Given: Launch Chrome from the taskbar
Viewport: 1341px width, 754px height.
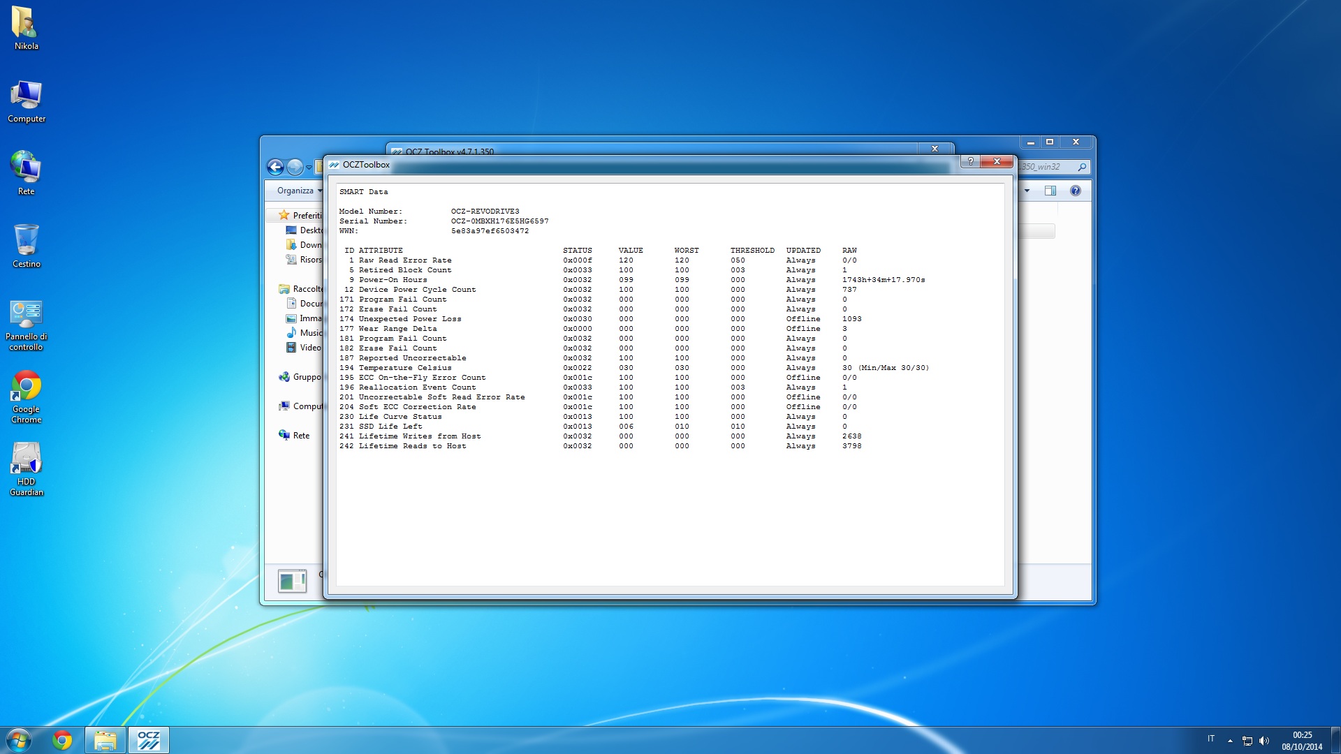Looking at the screenshot, I should pyautogui.click(x=62, y=740).
